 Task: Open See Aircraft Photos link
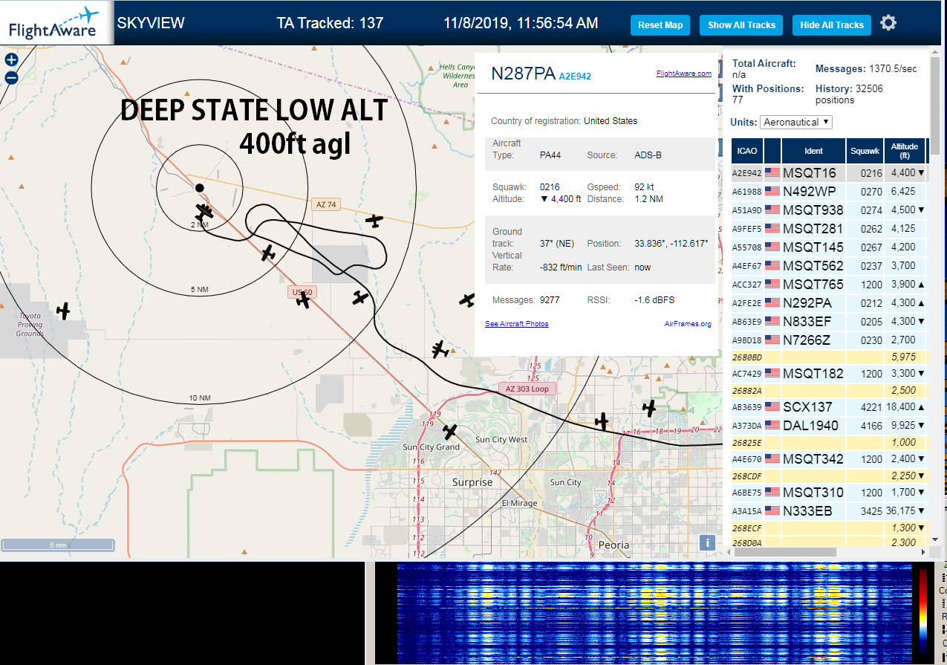click(x=517, y=324)
